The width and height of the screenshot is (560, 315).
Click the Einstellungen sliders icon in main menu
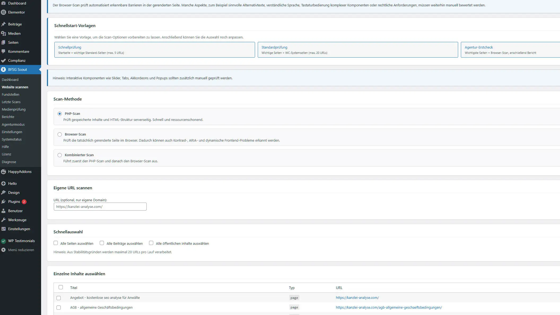3,229
